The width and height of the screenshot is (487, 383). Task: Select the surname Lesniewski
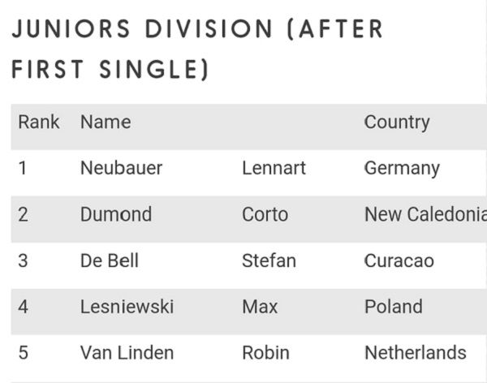(x=127, y=307)
